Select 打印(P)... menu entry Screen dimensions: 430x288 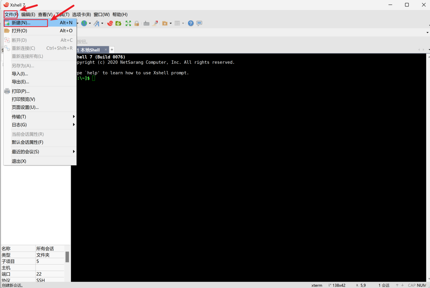[40, 91]
